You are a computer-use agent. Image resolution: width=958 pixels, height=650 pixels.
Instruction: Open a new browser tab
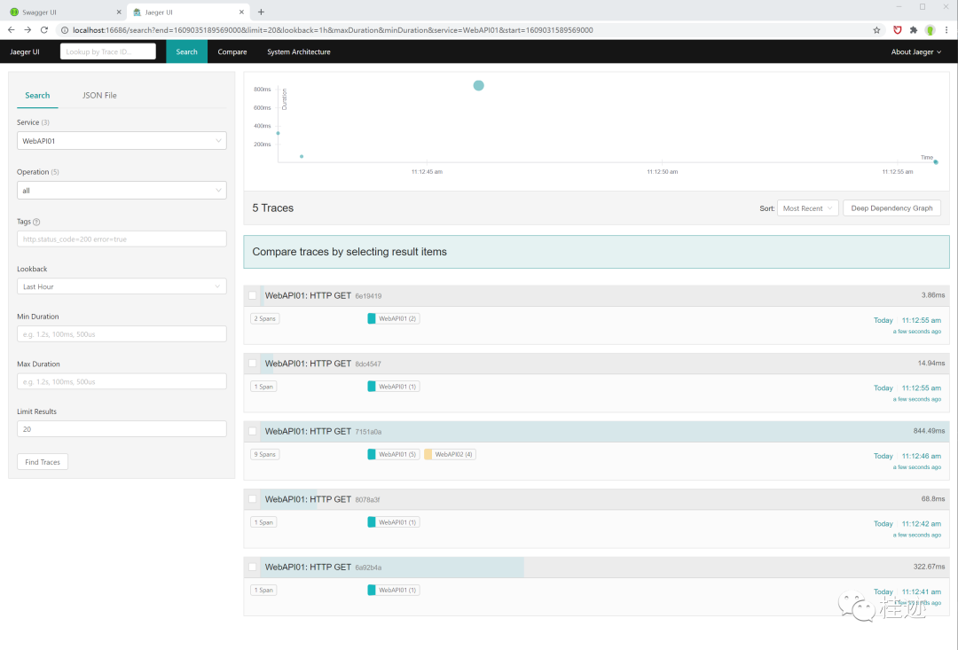click(261, 12)
